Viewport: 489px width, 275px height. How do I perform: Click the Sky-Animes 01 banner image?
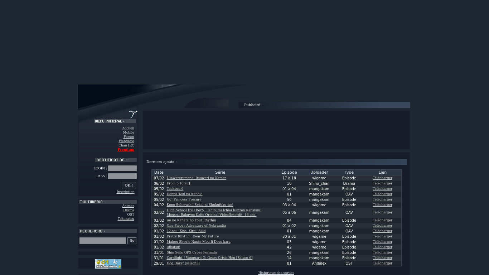(x=108, y=264)
